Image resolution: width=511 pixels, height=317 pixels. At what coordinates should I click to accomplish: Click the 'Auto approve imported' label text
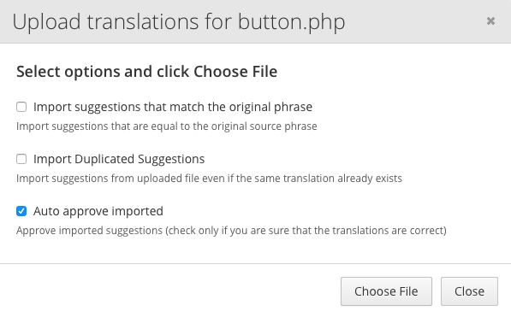[x=98, y=211]
